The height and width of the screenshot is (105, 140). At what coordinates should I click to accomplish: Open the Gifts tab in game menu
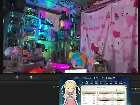click(101, 83)
